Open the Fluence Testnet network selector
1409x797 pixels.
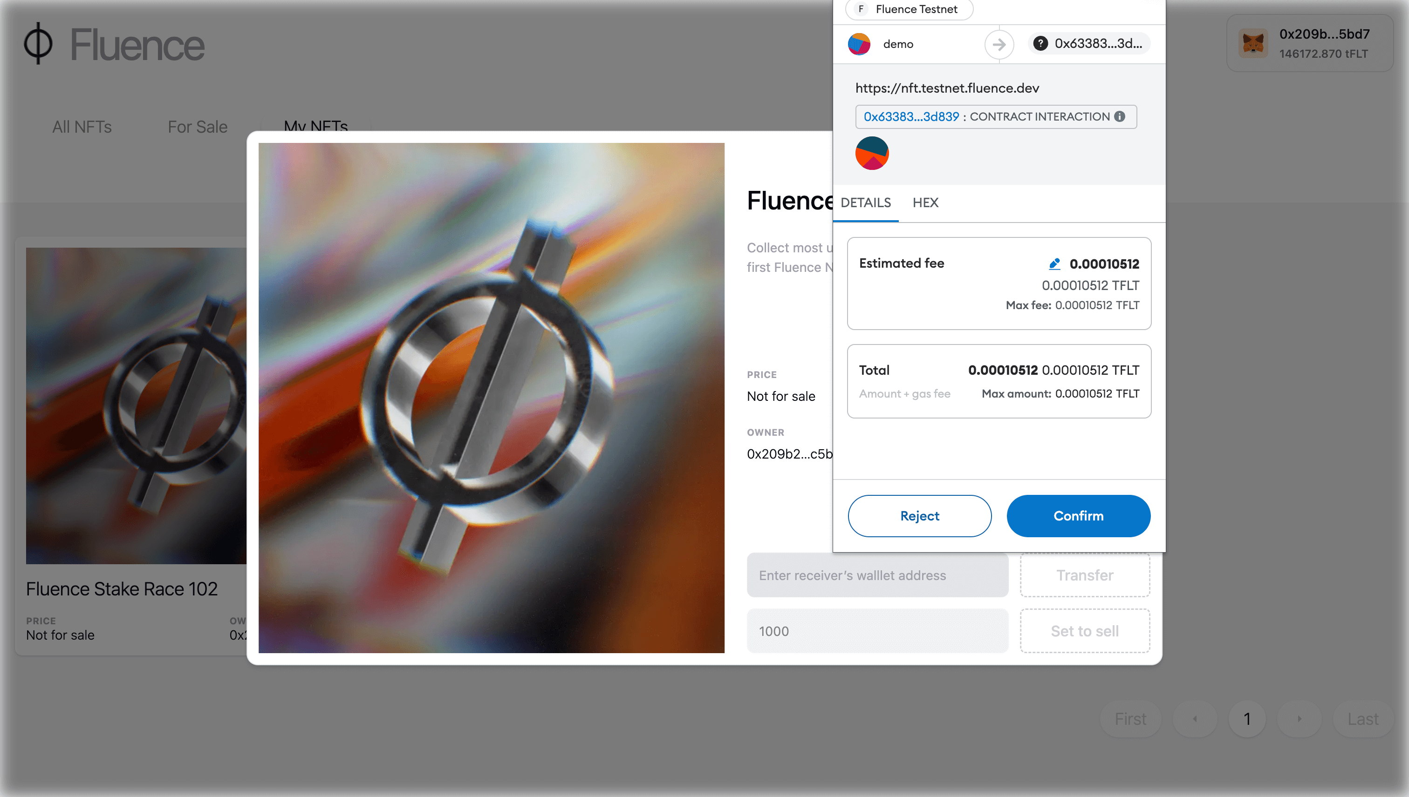pos(909,9)
